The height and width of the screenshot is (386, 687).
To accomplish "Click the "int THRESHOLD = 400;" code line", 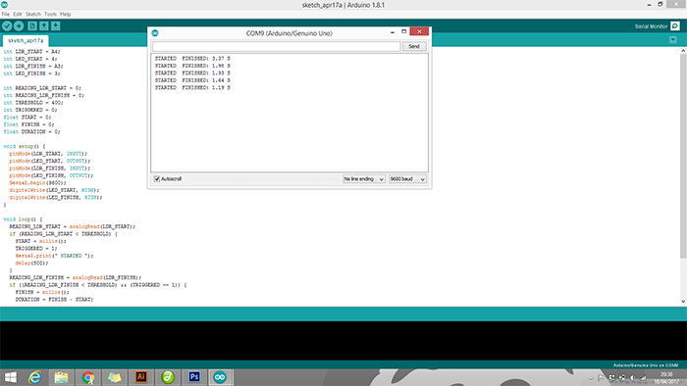I will [x=33, y=103].
